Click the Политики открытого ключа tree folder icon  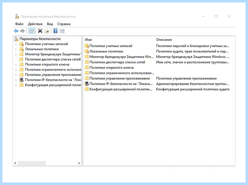(x=21, y=64)
